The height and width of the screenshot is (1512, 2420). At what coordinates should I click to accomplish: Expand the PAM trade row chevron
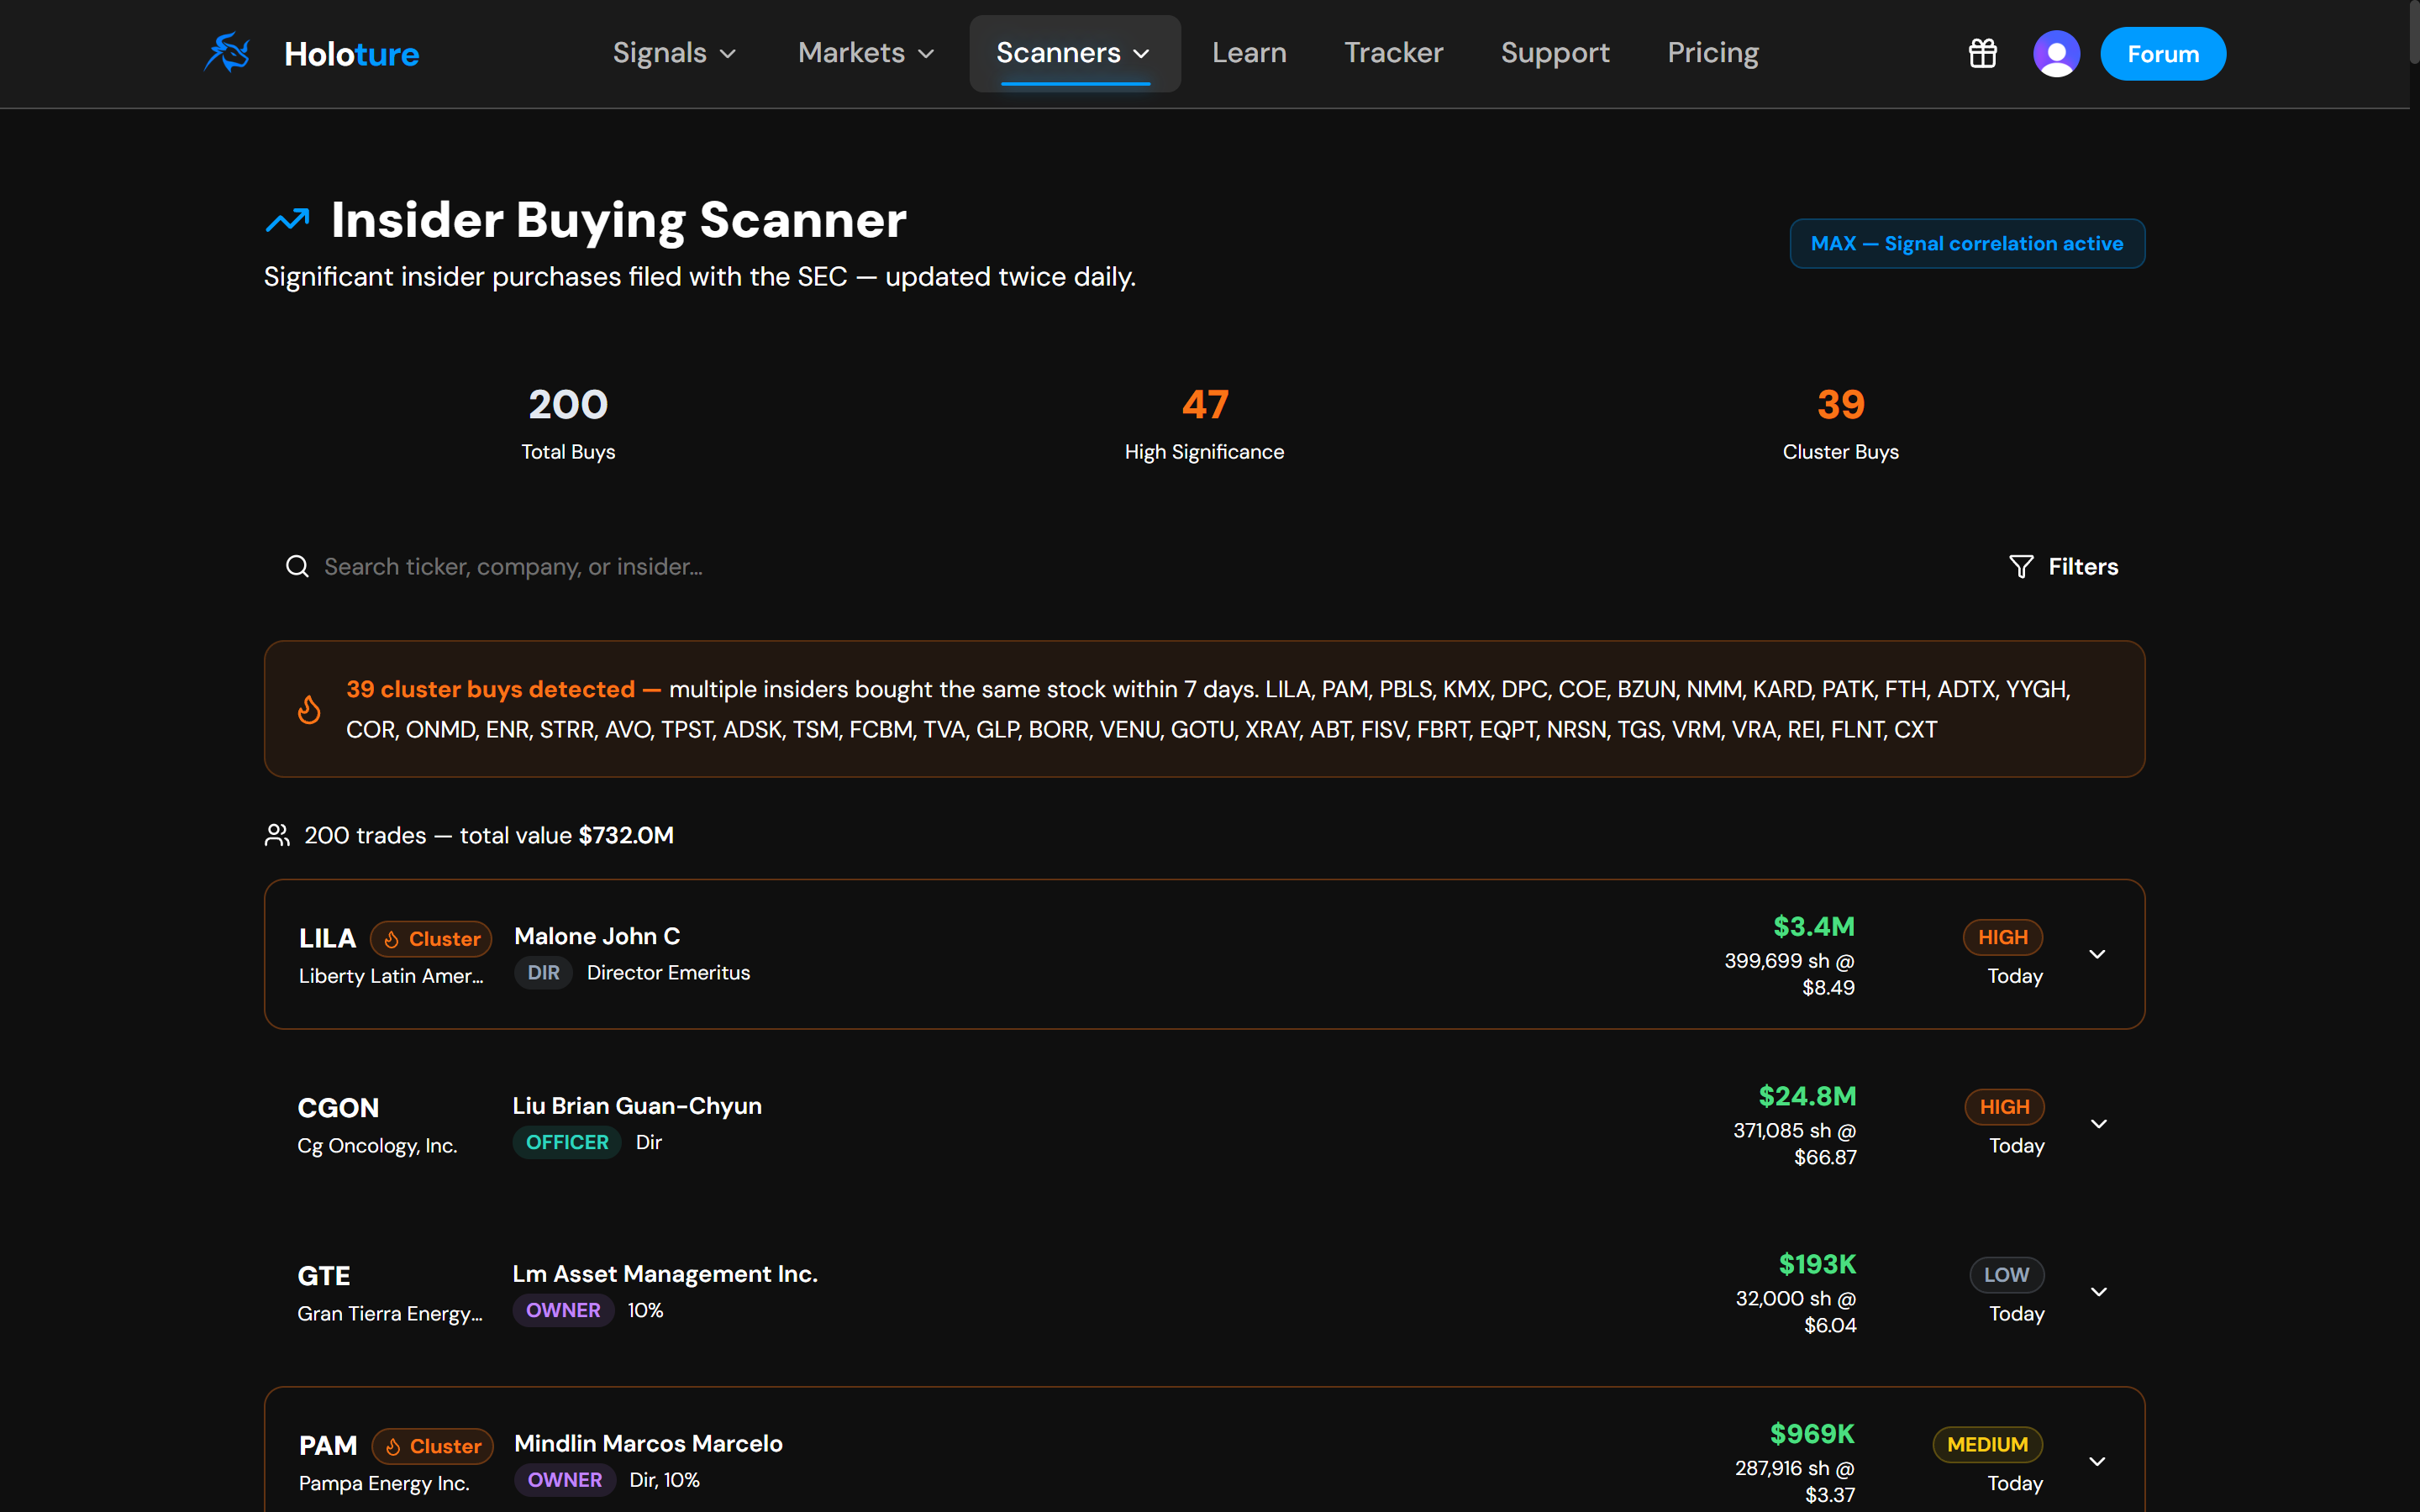(2097, 1461)
